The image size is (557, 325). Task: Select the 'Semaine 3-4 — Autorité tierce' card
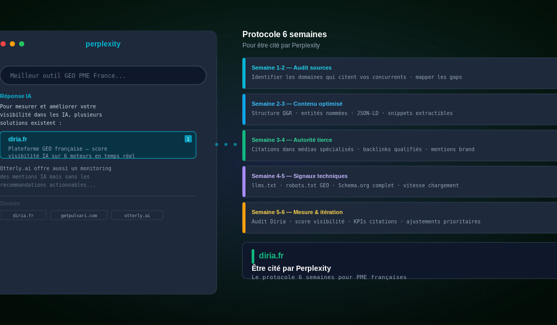(400, 145)
